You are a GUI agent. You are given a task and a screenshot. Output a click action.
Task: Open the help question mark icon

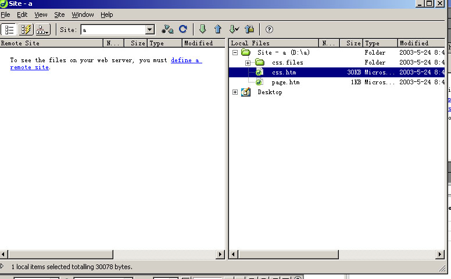point(269,30)
